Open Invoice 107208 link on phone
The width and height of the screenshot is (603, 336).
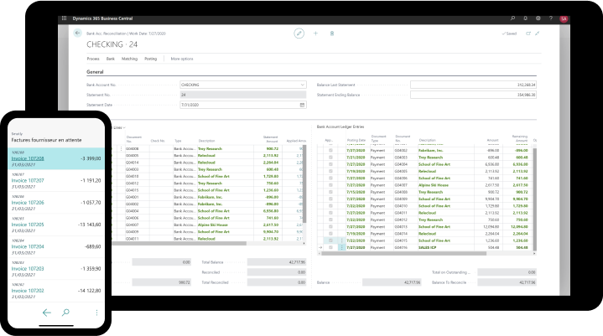pos(28,158)
